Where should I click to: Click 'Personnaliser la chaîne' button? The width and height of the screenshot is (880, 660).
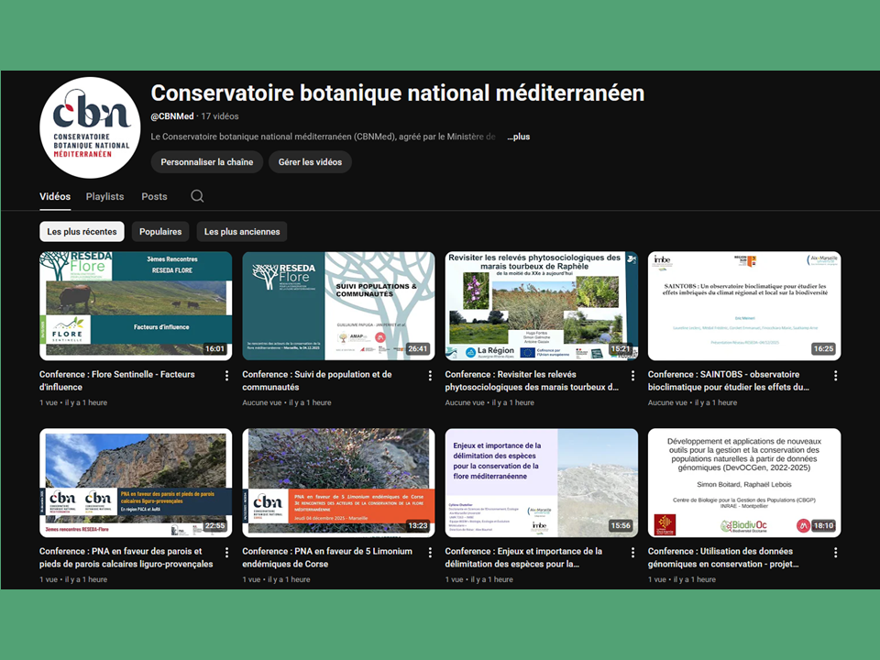coord(206,162)
